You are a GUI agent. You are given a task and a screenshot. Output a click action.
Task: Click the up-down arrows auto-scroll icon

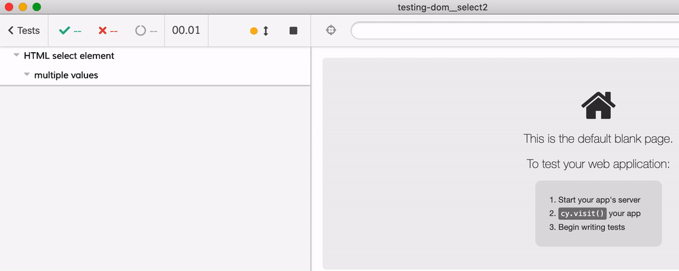pos(265,31)
